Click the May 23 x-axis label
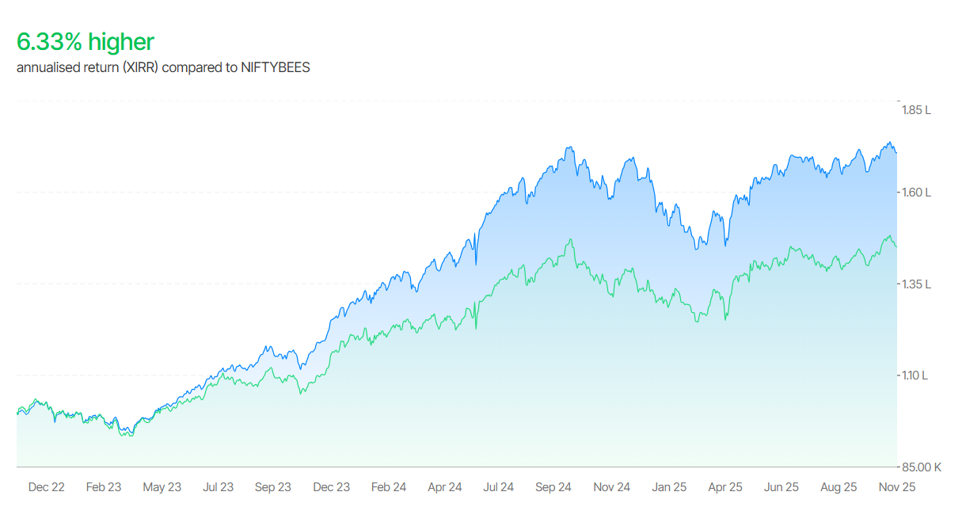Image resolution: width=962 pixels, height=507 pixels. pyautogui.click(x=162, y=487)
